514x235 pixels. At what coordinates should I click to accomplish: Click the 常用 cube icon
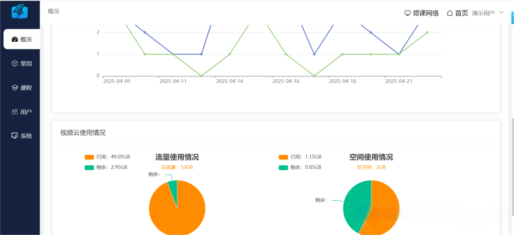[14, 64]
